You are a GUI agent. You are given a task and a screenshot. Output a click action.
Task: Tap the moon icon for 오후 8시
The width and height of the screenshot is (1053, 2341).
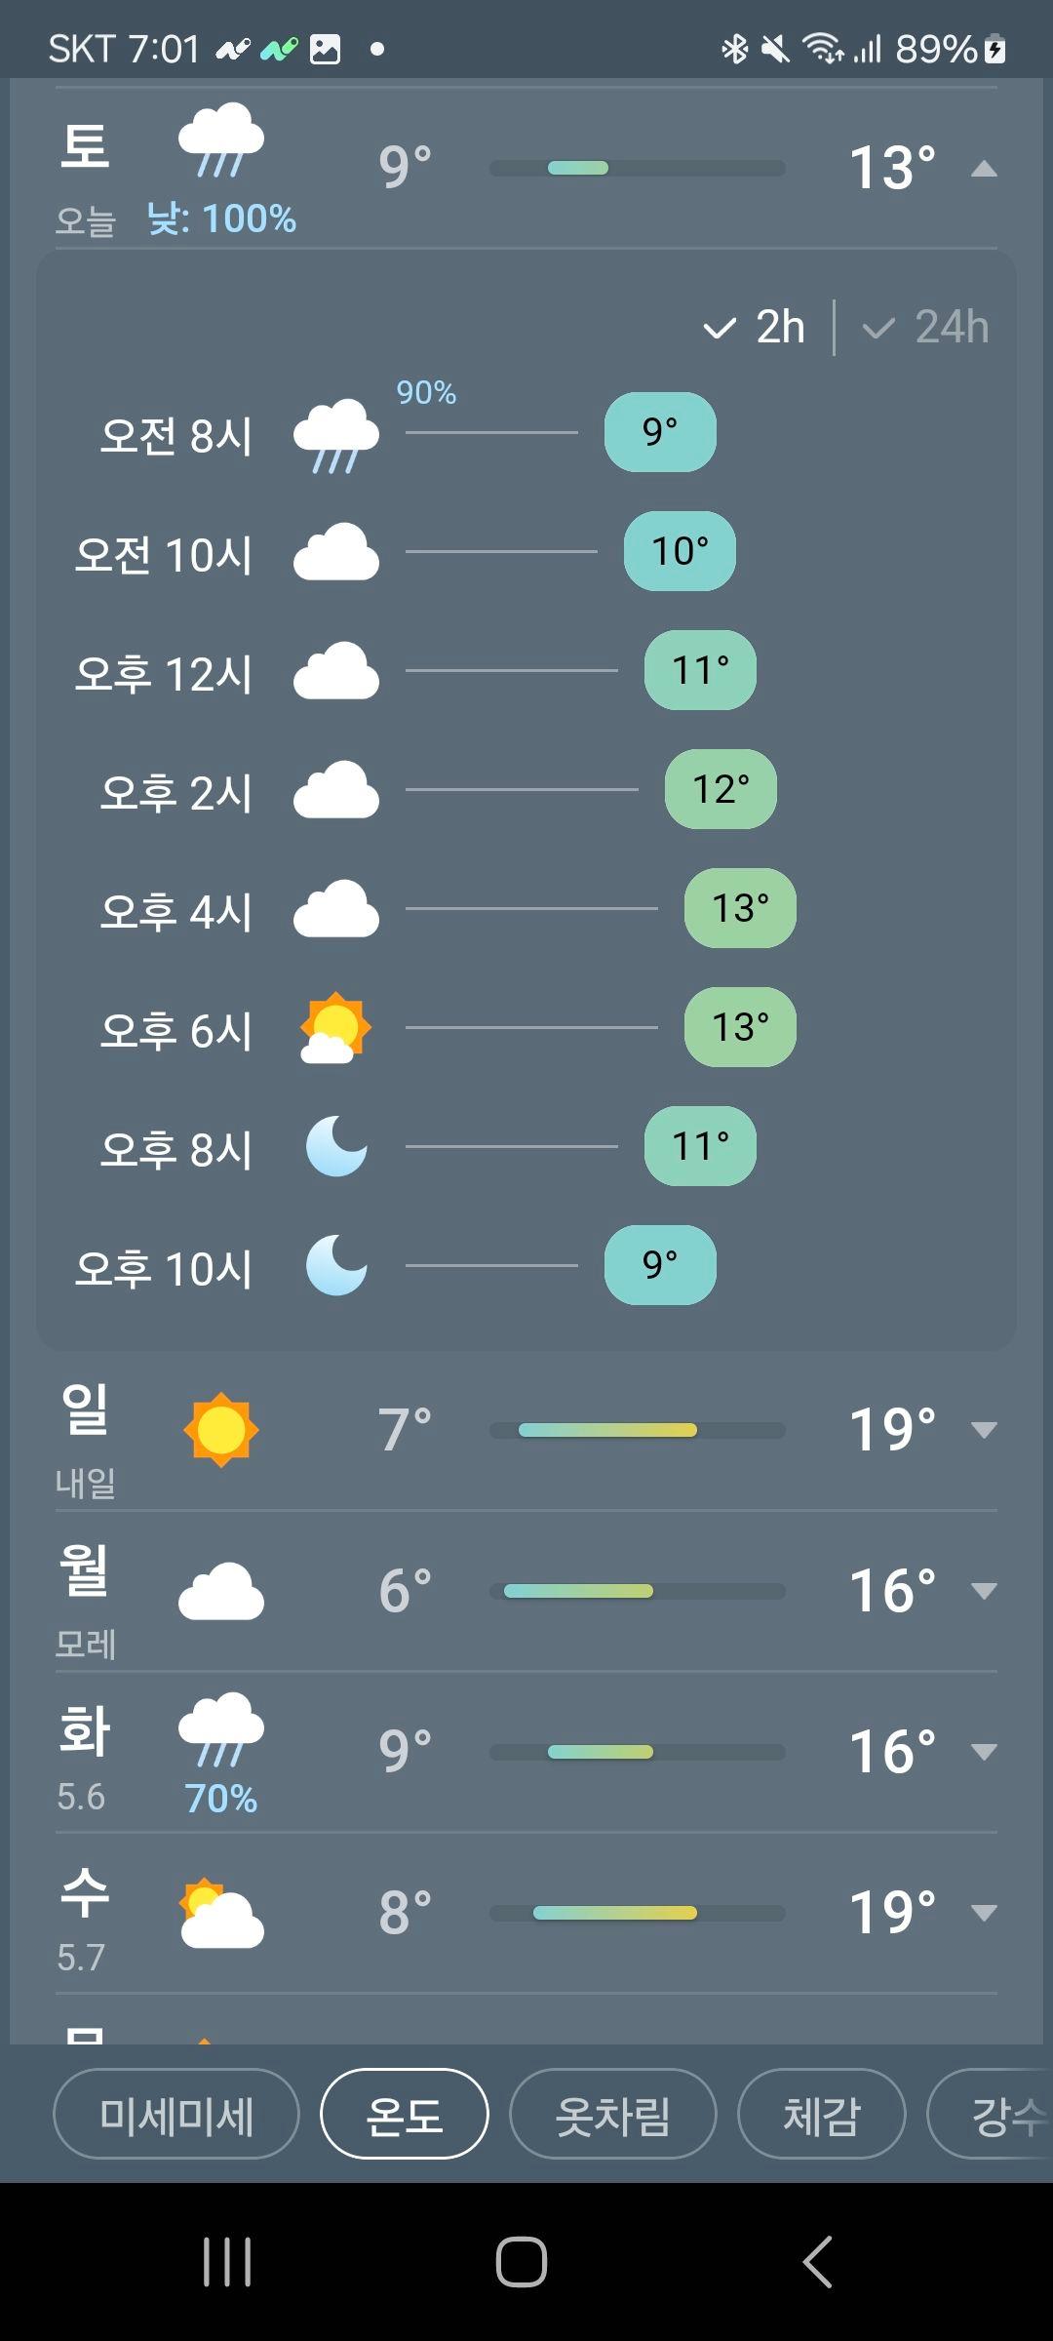pyautogui.click(x=336, y=1147)
